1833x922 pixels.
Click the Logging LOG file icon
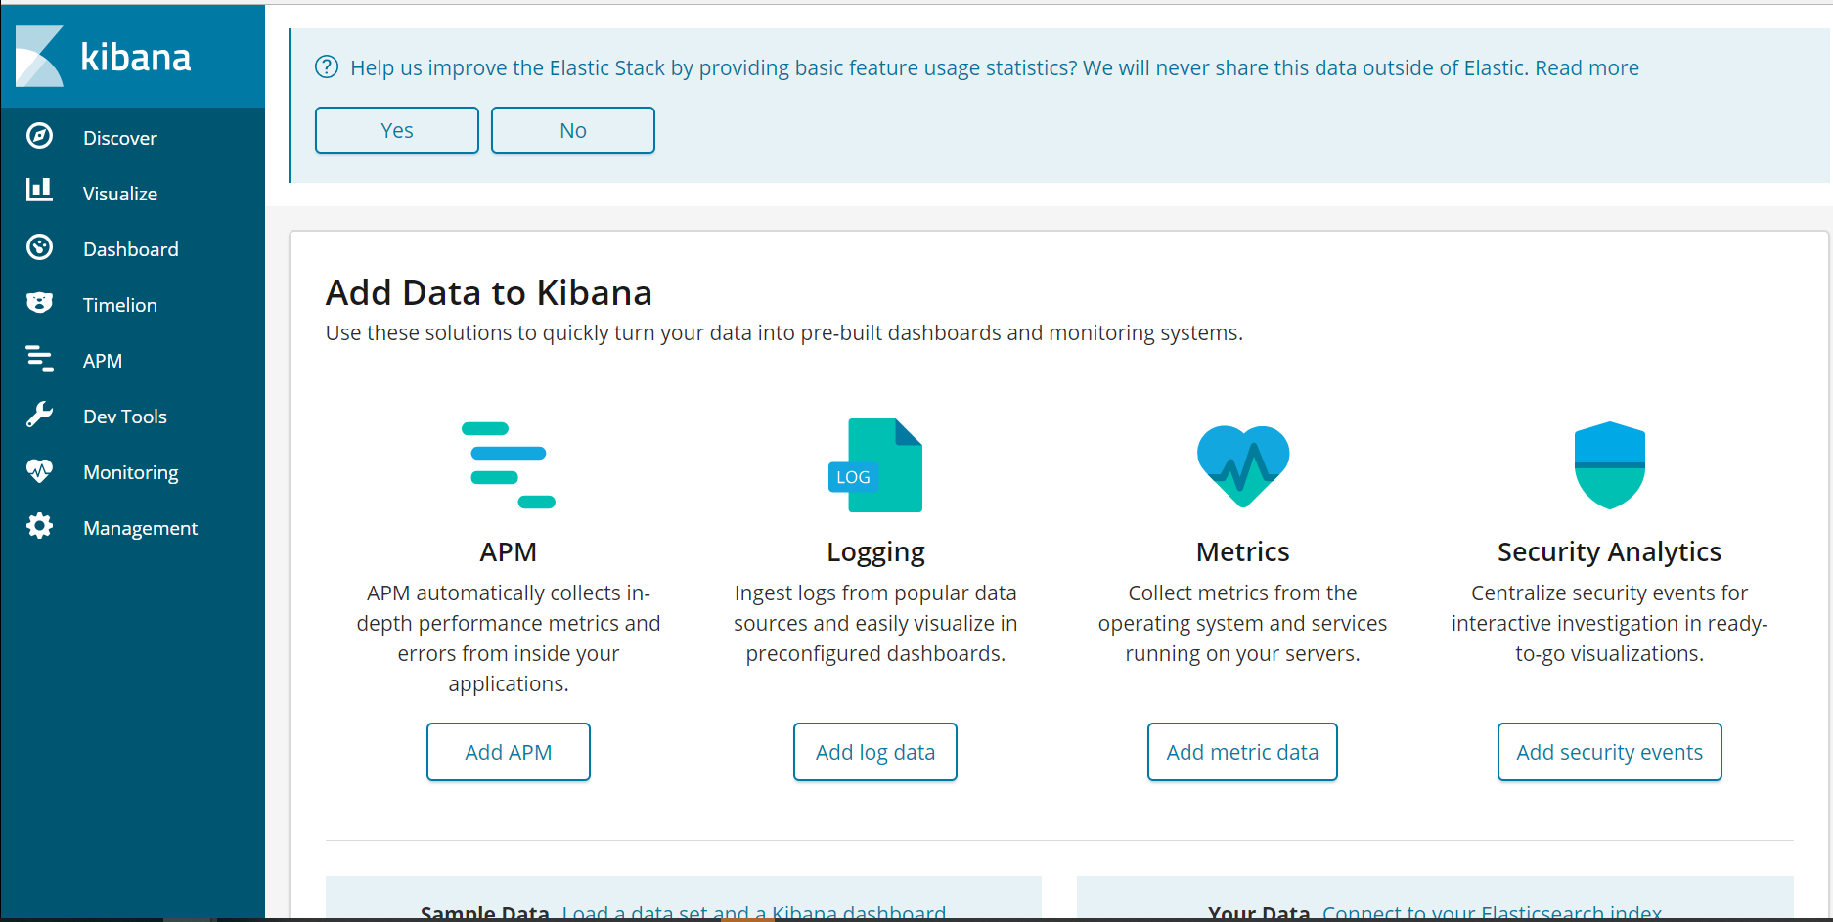[875, 465]
